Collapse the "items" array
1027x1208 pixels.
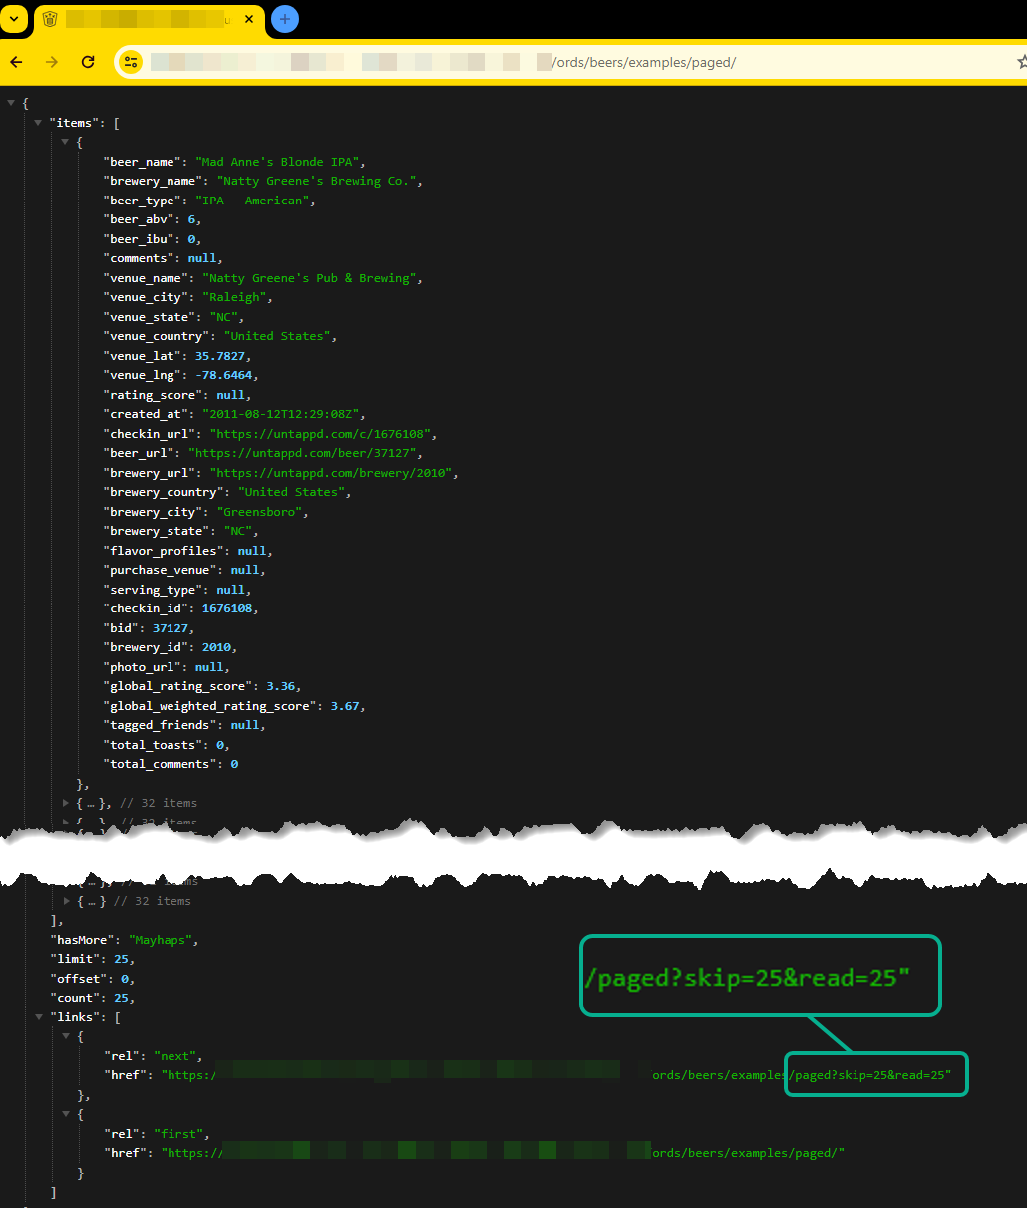[38, 123]
